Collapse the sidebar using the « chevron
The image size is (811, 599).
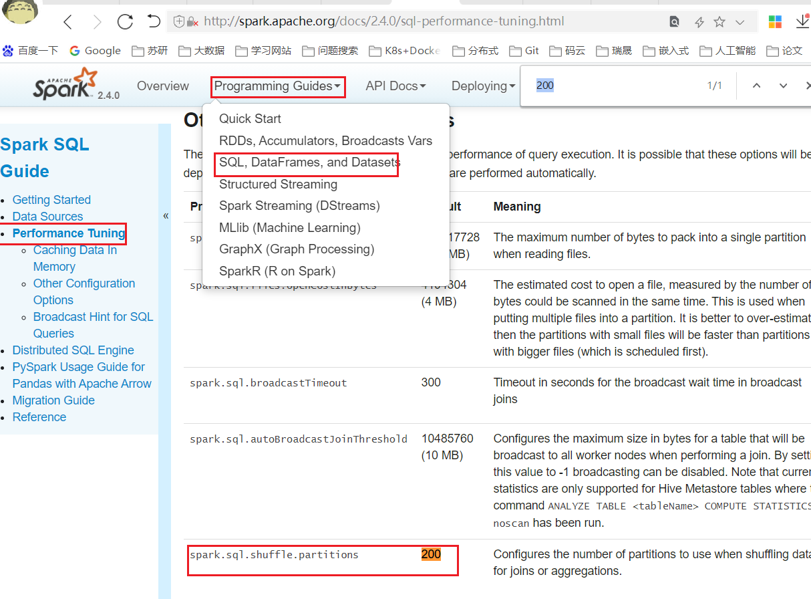pos(166,215)
